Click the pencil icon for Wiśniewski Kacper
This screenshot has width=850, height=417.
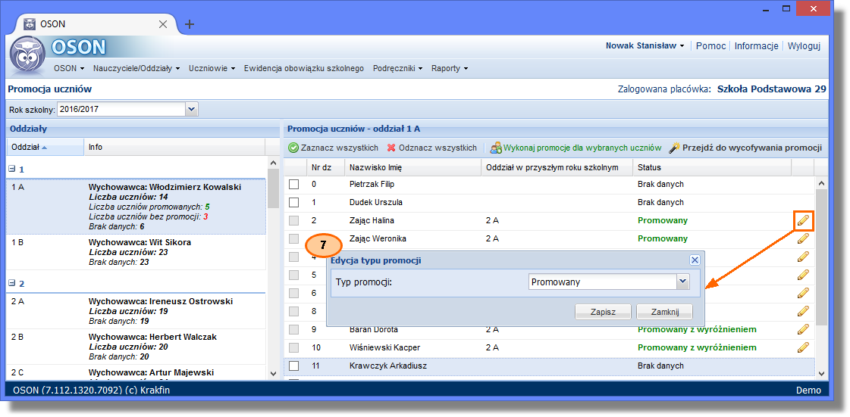point(803,347)
